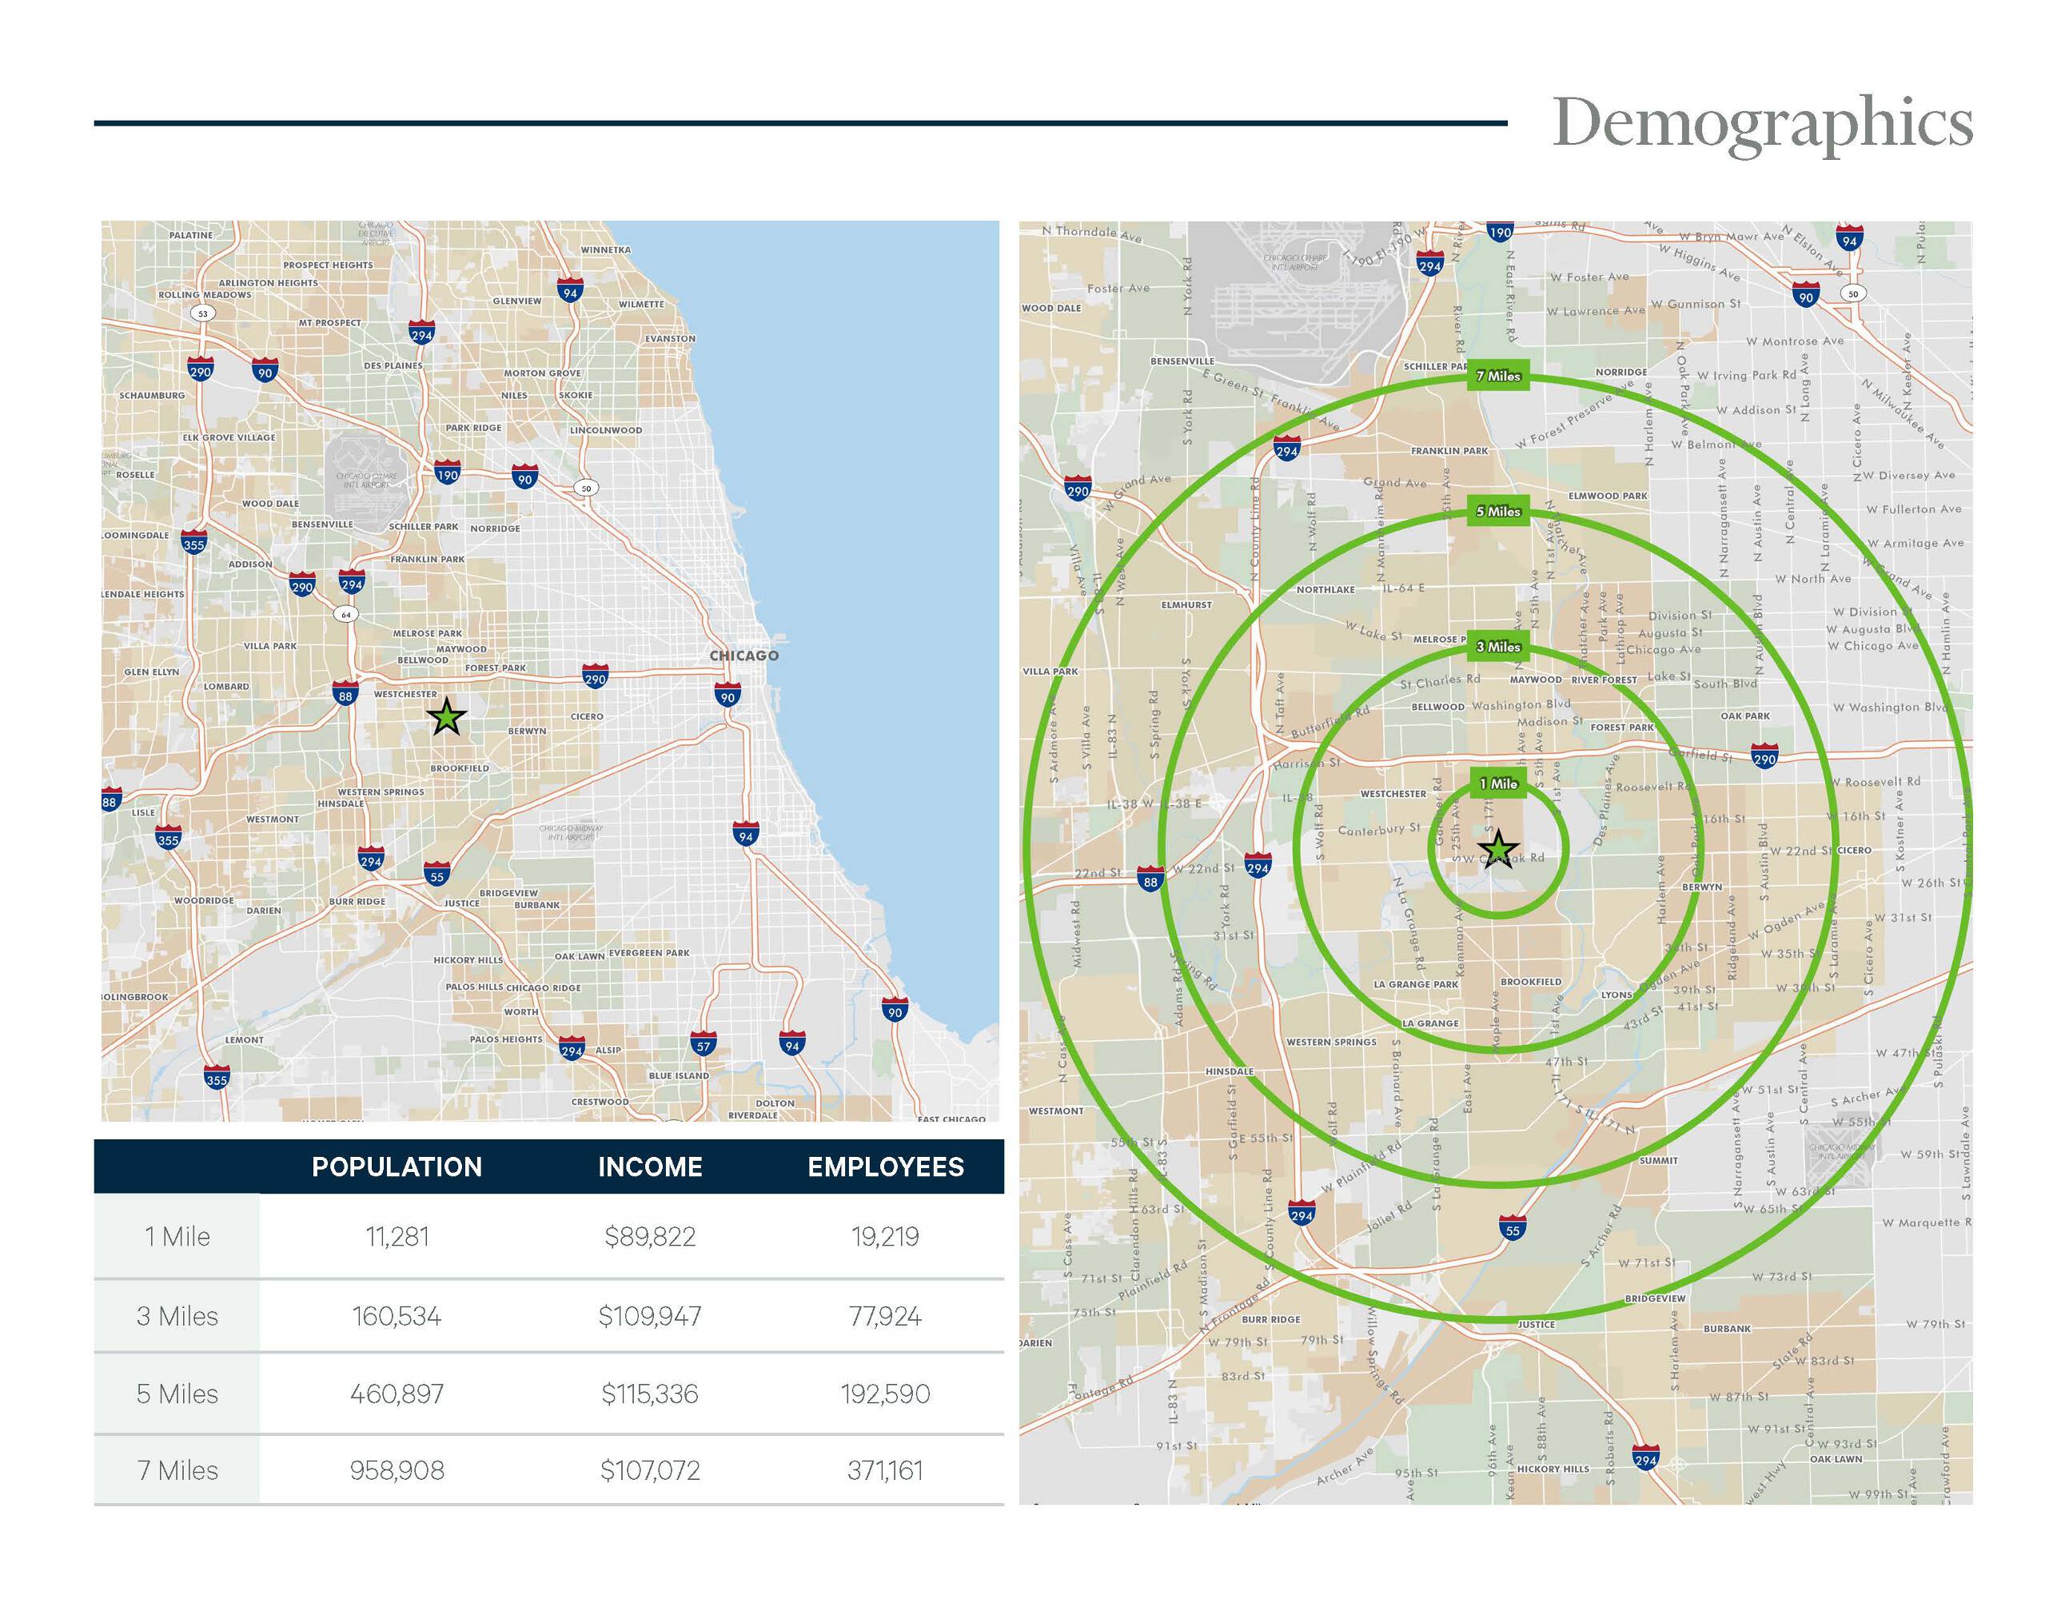Click the 7 Miles ring label
Viewport: 2069px width, 1599px height.
coord(1497,376)
